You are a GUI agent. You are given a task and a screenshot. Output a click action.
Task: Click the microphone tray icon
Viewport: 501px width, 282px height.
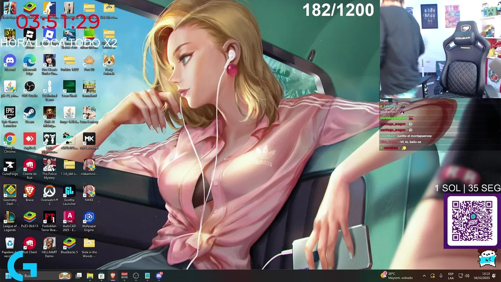pyautogui.click(x=441, y=276)
